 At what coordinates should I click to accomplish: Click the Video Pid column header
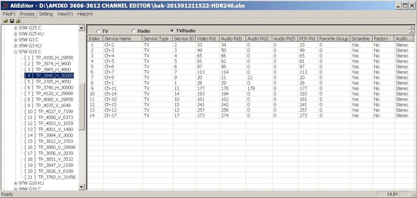click(x=207, y=38)
